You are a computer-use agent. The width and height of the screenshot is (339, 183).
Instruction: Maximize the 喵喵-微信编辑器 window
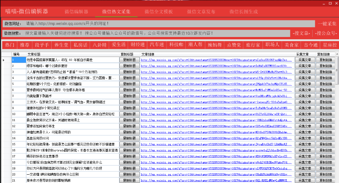(x=330, y=3)
